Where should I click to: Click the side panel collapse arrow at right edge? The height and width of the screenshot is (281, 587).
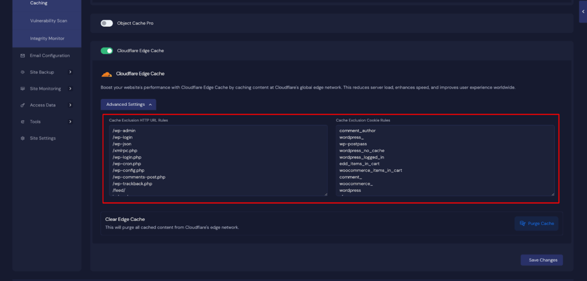(582, 11)
